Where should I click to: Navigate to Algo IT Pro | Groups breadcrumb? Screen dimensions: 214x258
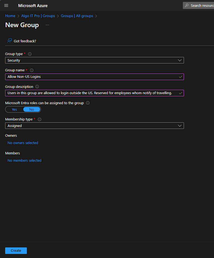(38, 16)
